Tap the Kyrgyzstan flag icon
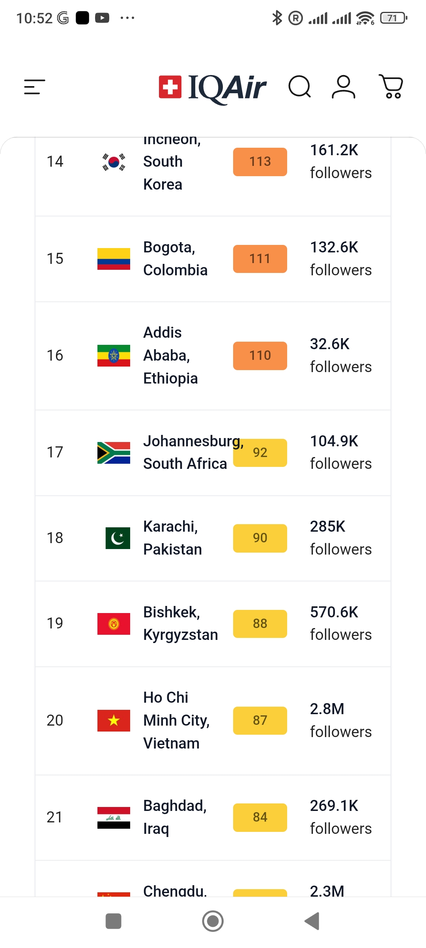The image size is (426, 948). click(114, 624)
